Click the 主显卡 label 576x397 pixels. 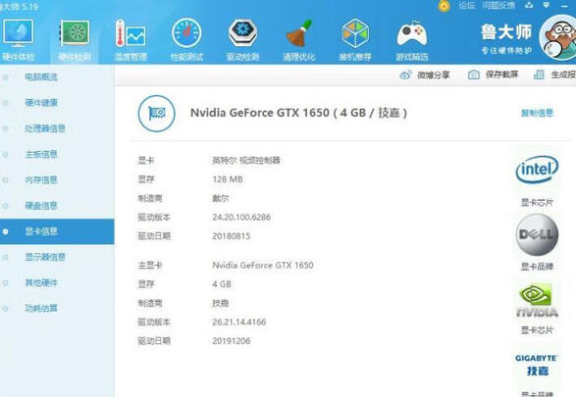point(150,265)
